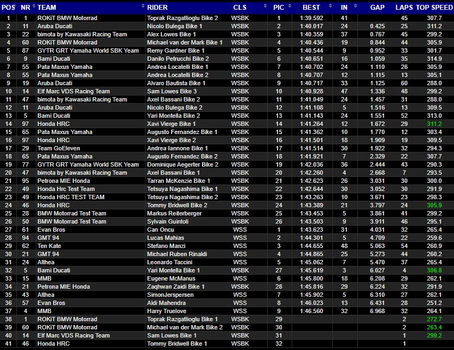This screenshot has height=350, width=454.
Task: Click the TOP SPEED column header
Action: (433, 8)
